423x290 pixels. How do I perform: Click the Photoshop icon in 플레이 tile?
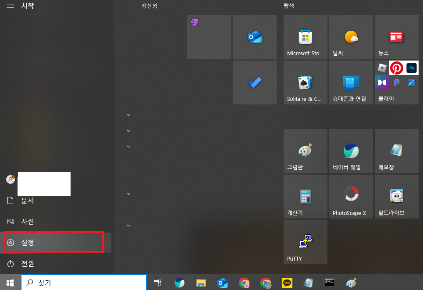[x=412, y=68]
